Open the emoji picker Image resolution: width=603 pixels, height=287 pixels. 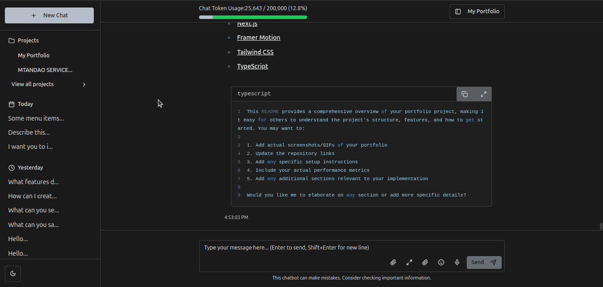click(441, 262)
